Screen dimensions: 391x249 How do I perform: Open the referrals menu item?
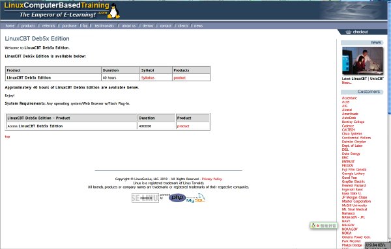coord(48,26)
